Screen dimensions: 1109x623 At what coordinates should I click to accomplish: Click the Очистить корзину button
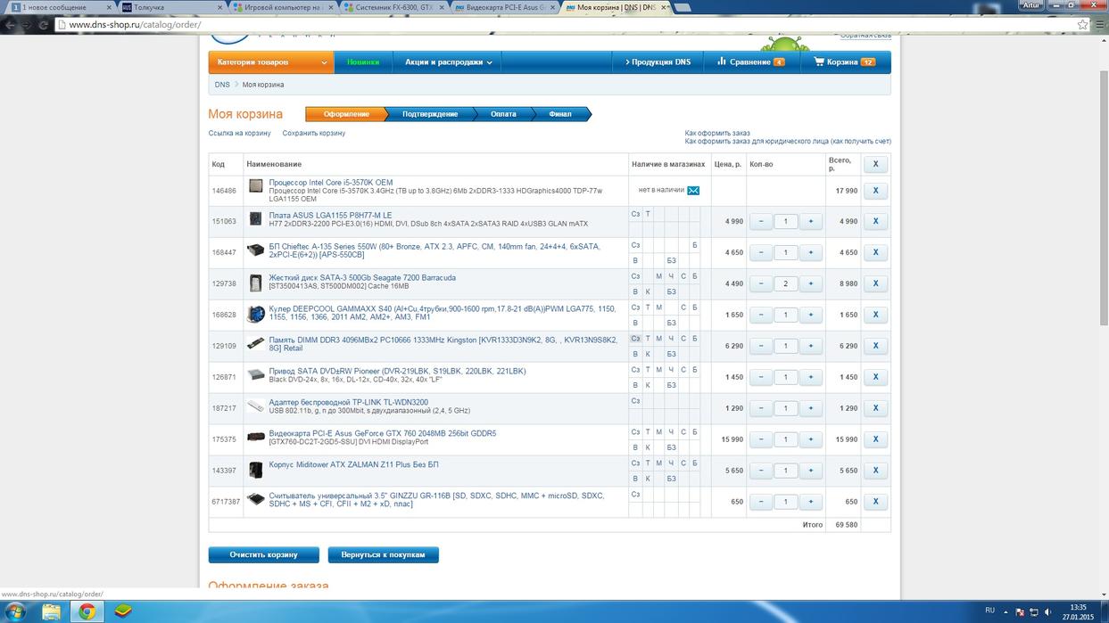263,554
